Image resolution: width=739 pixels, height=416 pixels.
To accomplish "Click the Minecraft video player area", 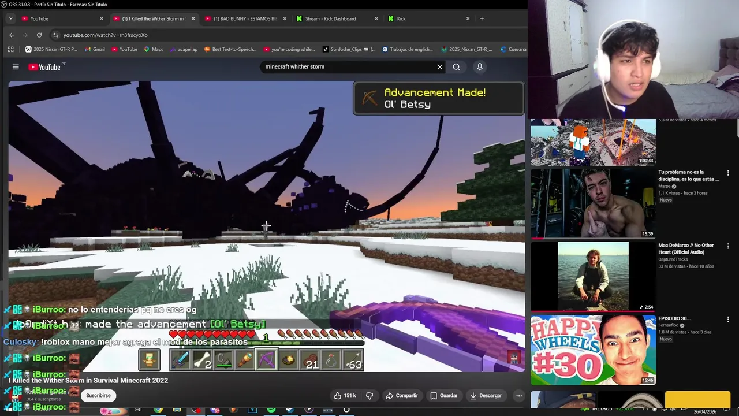I will [x=266, y=225].
